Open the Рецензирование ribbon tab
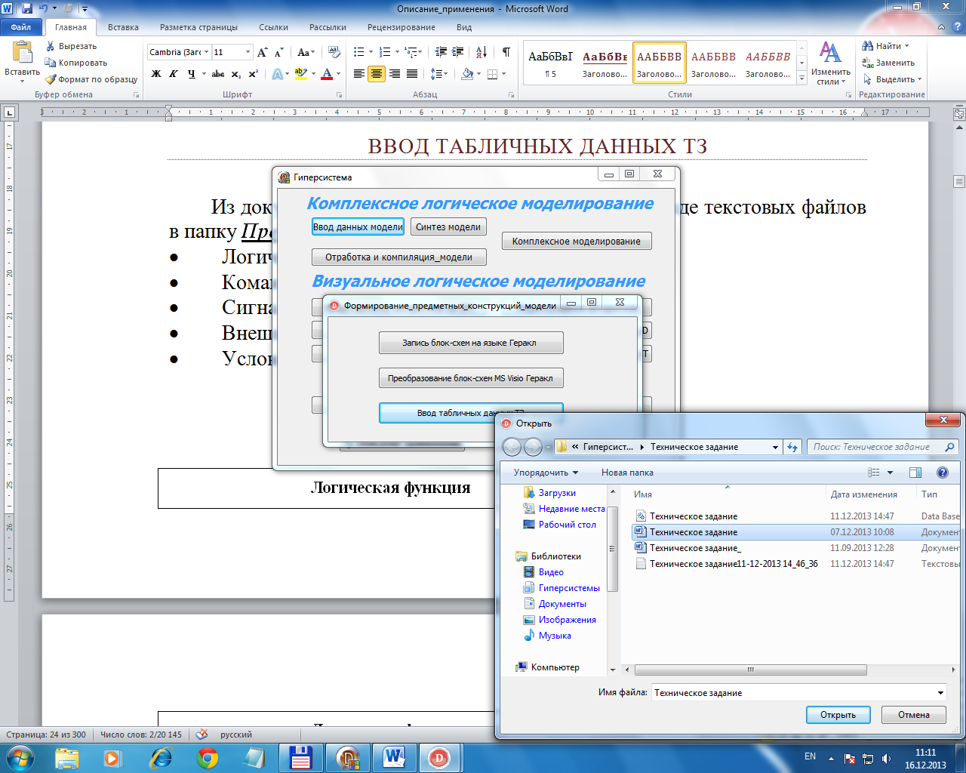This screenshot has height=773, width=966. (401, 27)
